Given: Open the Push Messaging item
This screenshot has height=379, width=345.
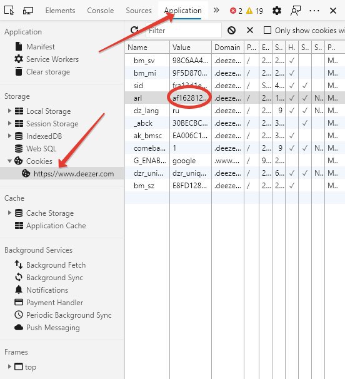Looking at the screenshot, I should click(x=53, y=328).
